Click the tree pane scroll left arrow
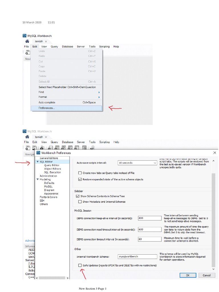This screenshot has width=219, height=292. 37,278
